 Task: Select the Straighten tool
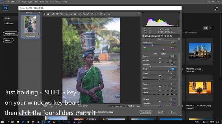(x=71, y=14)
